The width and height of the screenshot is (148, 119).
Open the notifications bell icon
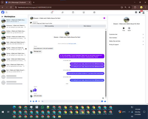point(140,12)
